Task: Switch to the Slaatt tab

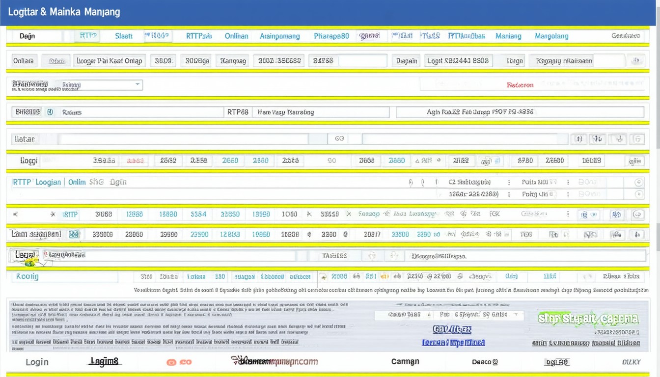Action: coord(124,36)
